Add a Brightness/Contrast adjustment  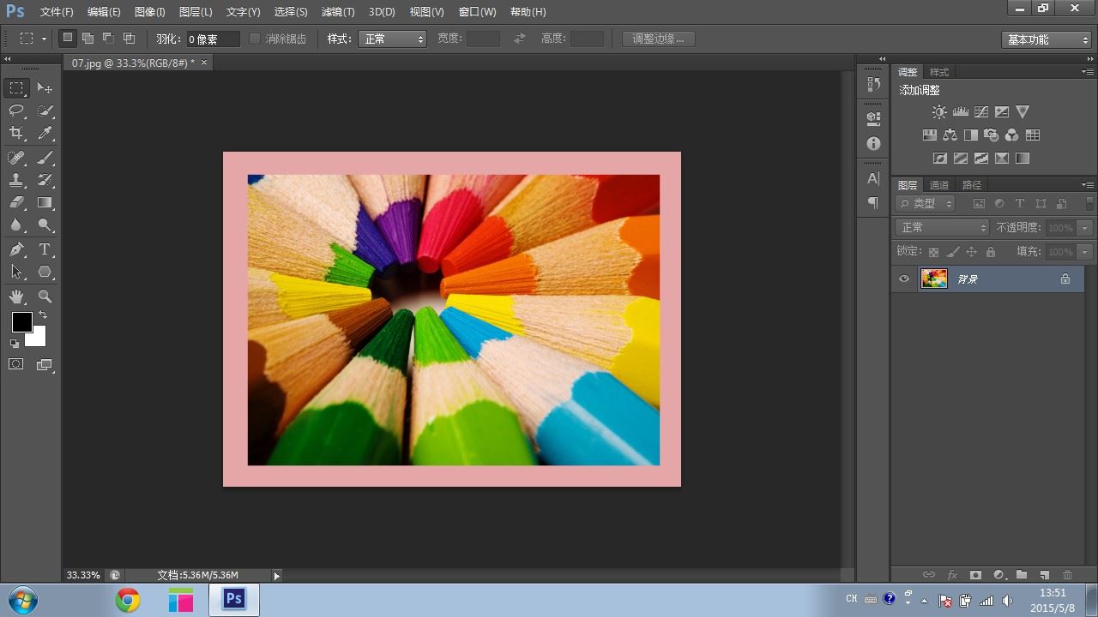(x=939, y=112)
